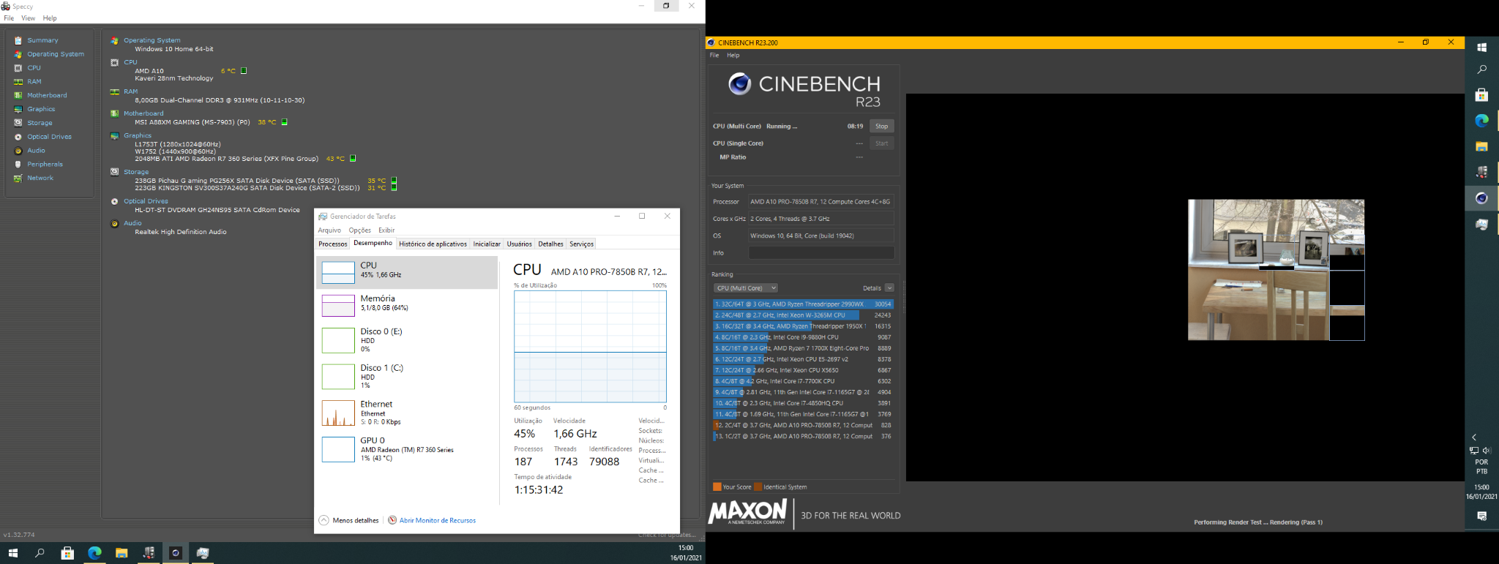This screenshot has height=564, width=1499.
Task: Open Microsoft Store on the horizontal taskbar
Action: (67, 553)
